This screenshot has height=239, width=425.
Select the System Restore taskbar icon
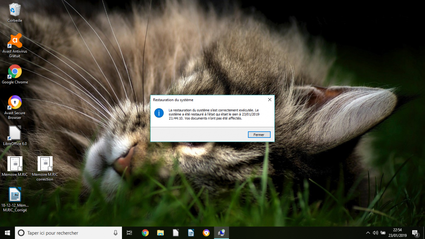(x=221, y=233)
